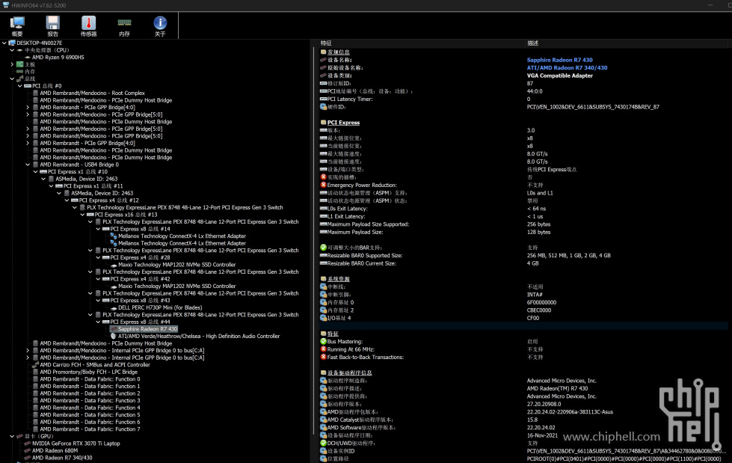Screen dimensions: 732x463
Task: Click the card icon beside NVIDIA GeForce RTX 3070 Ti Laptop
Action: pos(28,444)
